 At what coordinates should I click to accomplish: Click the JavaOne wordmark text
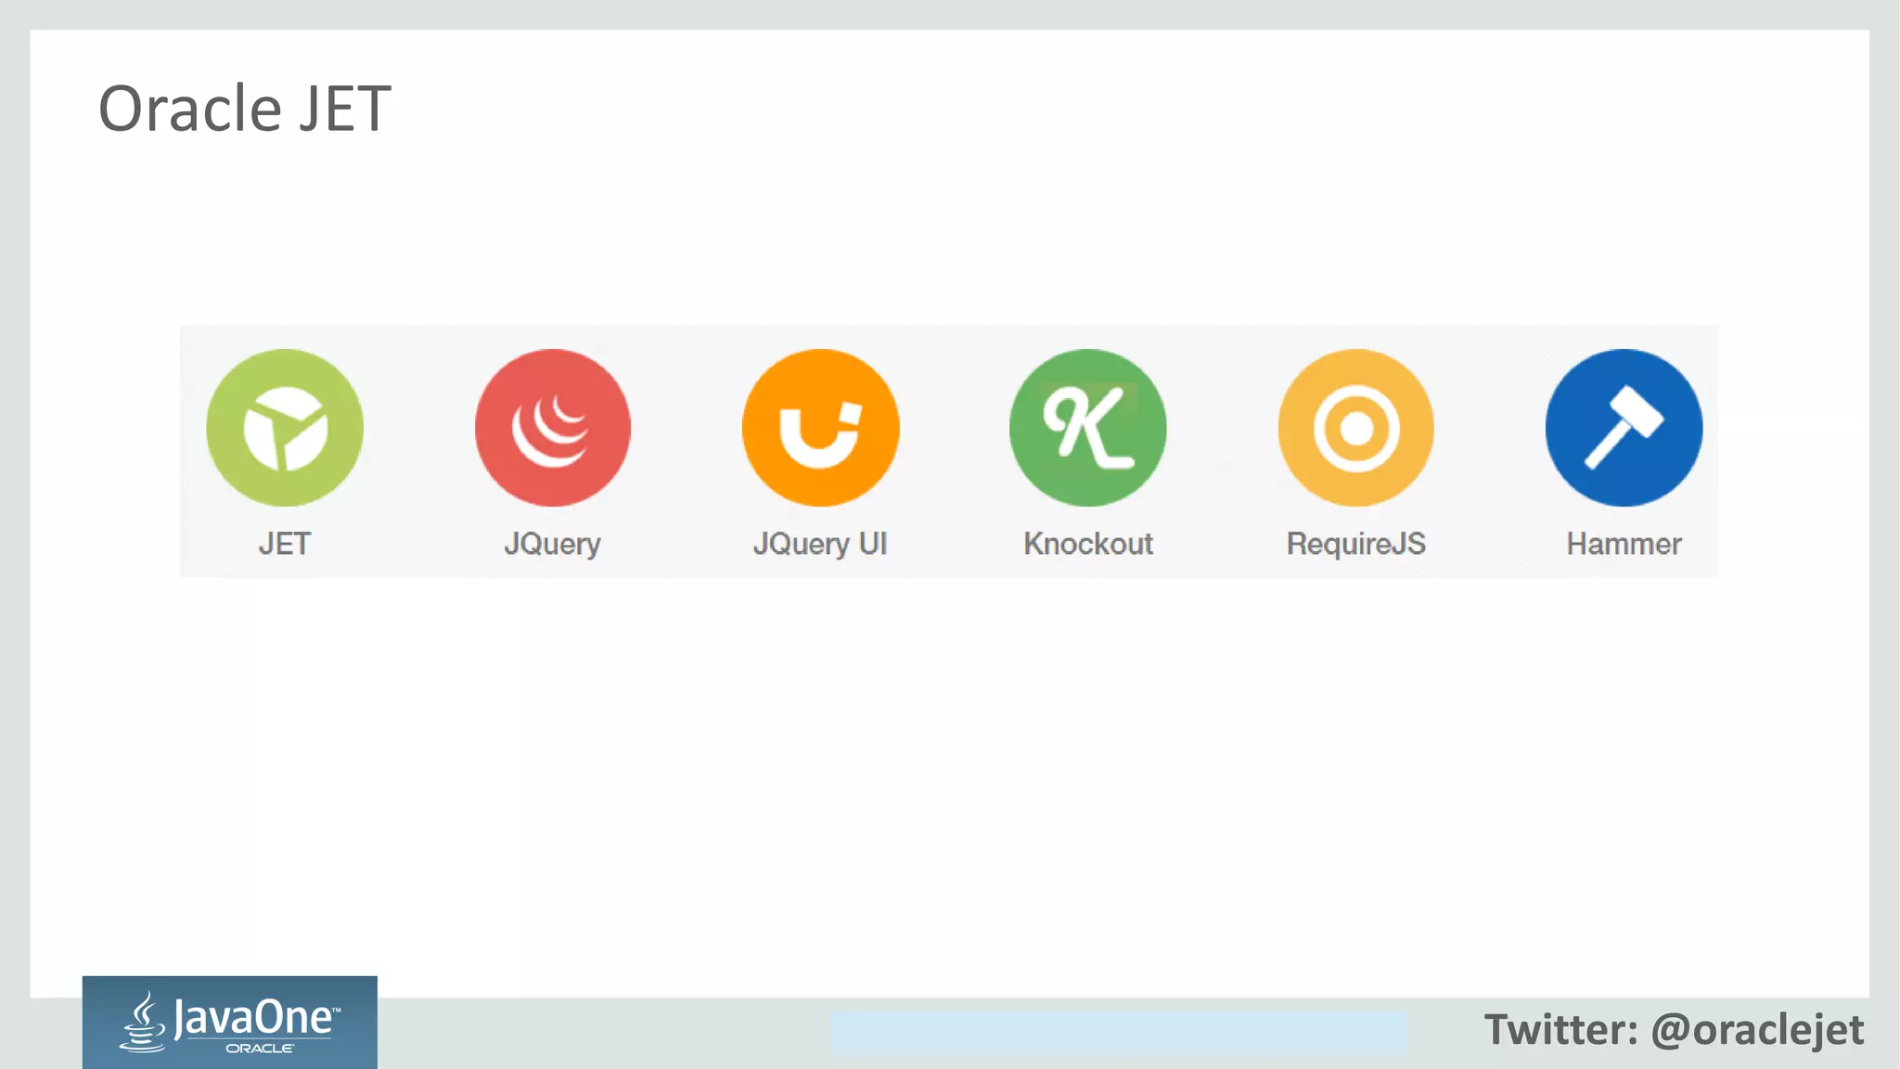[256, 1018]
